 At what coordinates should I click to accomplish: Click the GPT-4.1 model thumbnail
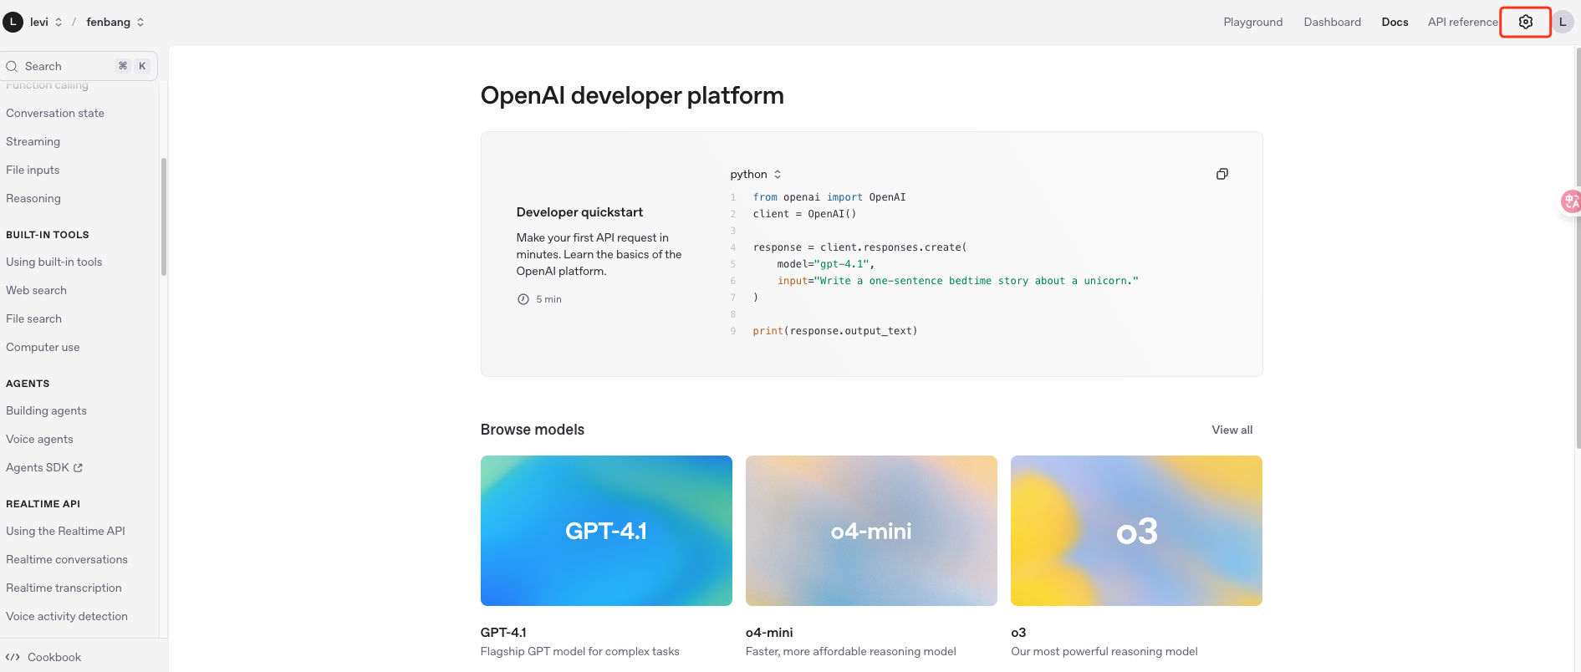(606, 531)
